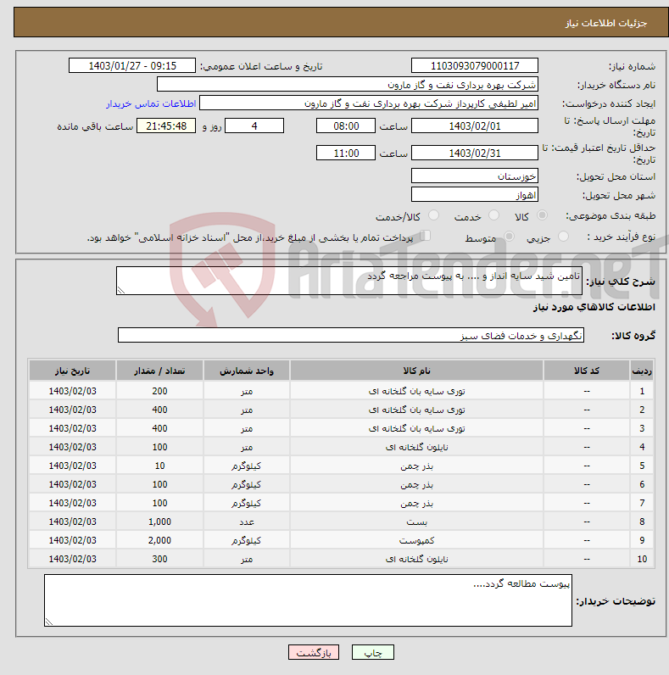The image size is (669, 675).
Task: Click the request creator name field
Action: pyautogui.click(x=369, y=103)
